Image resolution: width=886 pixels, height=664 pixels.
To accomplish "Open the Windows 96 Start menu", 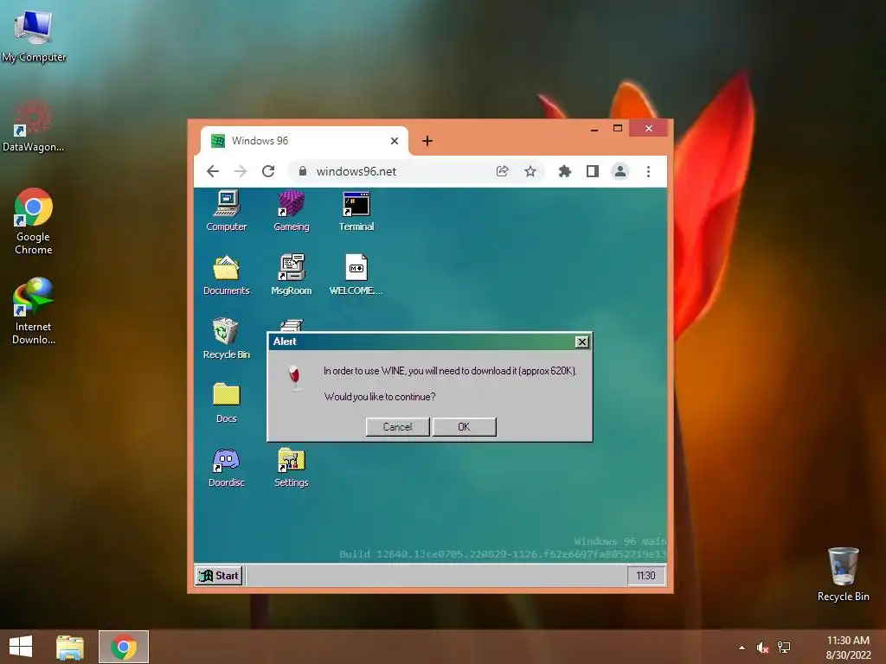I will [219, 575].
